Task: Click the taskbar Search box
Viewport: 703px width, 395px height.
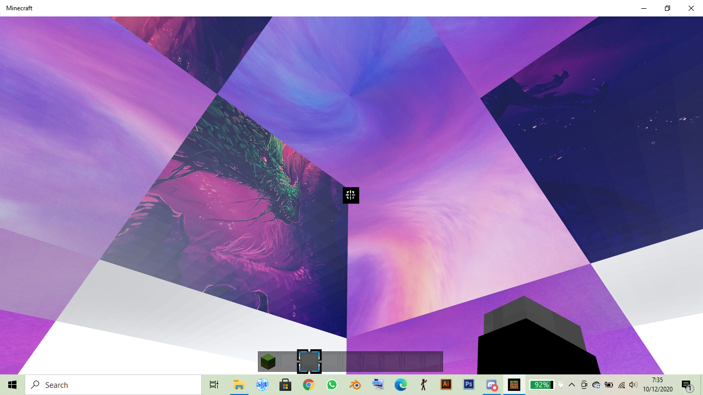Action: coord(113,385)
